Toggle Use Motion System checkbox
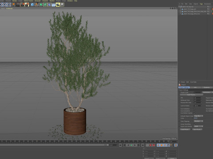213x159 pixels. coord(194,113)
